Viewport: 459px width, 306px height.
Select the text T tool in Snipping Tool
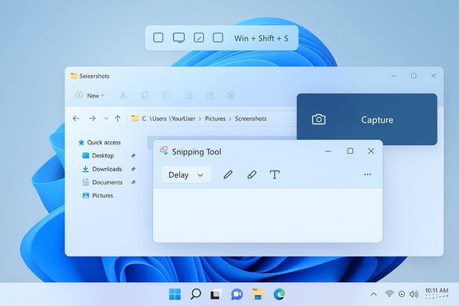point(275,175)
